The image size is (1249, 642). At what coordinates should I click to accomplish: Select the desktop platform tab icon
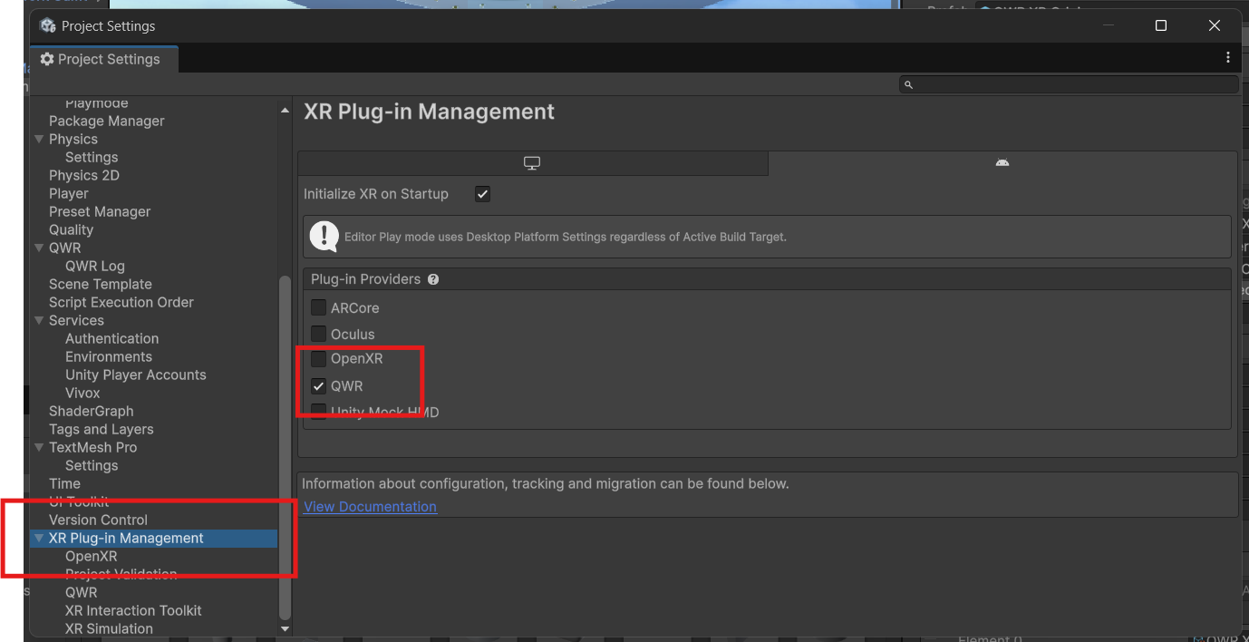coord(532,163)
